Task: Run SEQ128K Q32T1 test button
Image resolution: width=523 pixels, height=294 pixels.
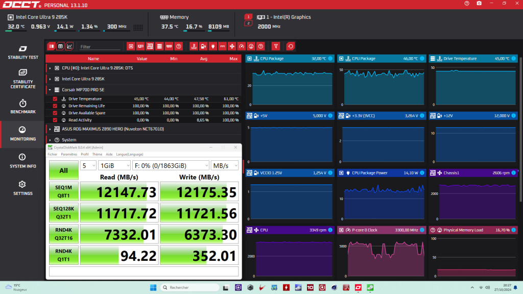Action: (64, 213)
